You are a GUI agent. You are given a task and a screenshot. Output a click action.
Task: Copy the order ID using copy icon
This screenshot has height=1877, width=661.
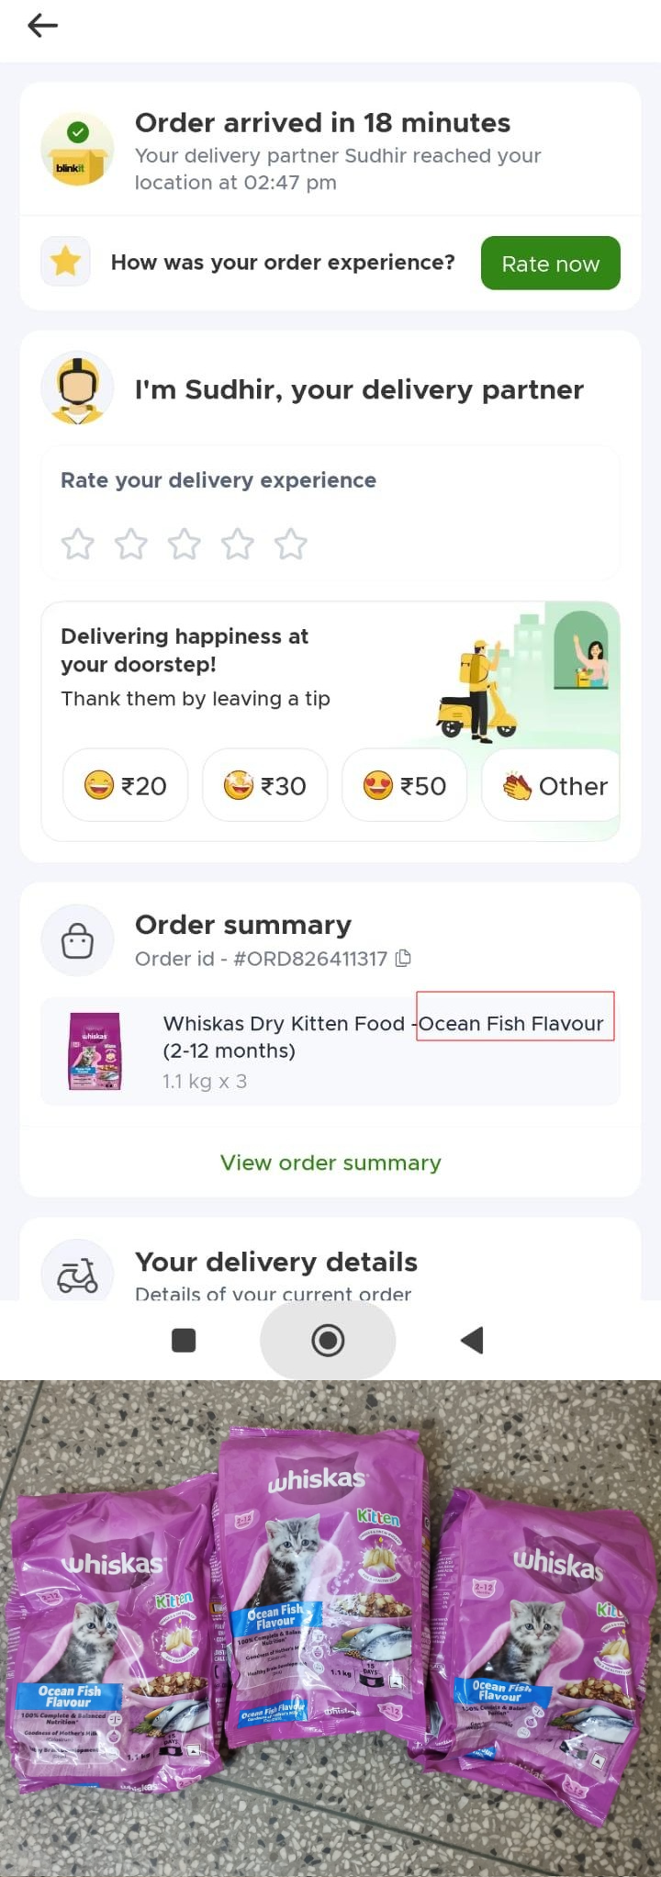(403, 959)
